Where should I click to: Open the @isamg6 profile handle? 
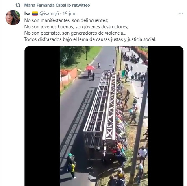point(49,13)
